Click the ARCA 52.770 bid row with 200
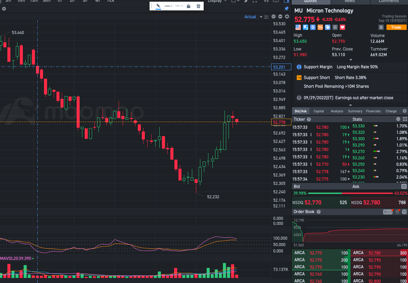Image resolution: width=408 pixels, height=283 pixels. click(321, 260)
